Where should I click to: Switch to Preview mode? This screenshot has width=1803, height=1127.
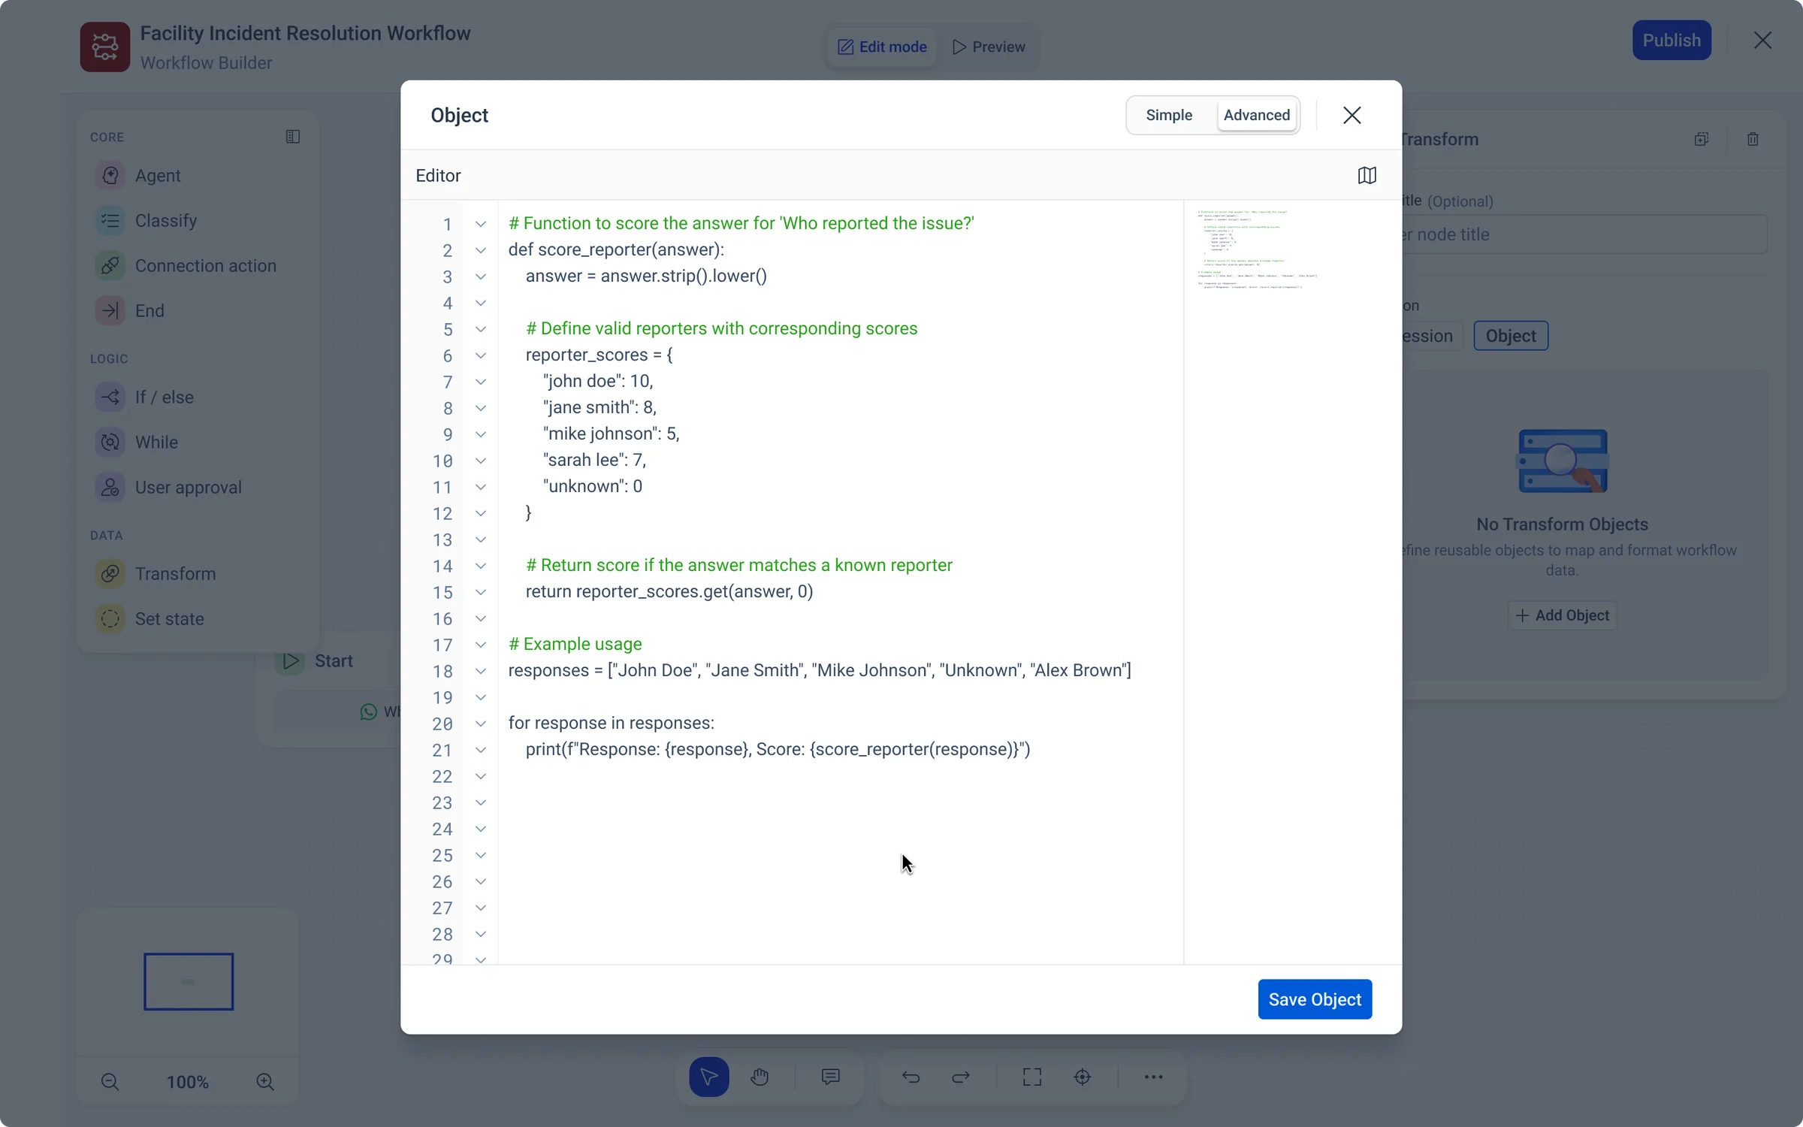pyautogui.click(x=989, y=47)
